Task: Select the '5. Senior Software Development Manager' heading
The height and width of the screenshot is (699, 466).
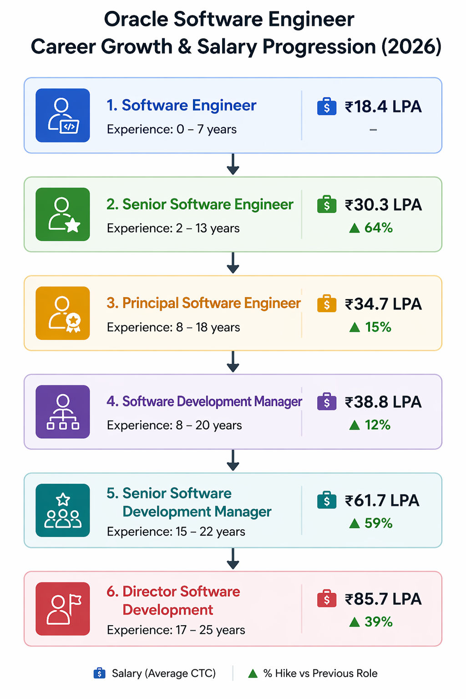Action: (189, 502)
